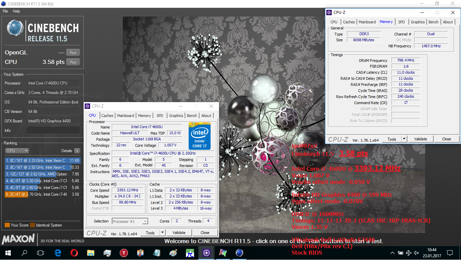Switch to Graphics tab in front CPU-Z window
The image size is (461, 260).
(176, 116)
